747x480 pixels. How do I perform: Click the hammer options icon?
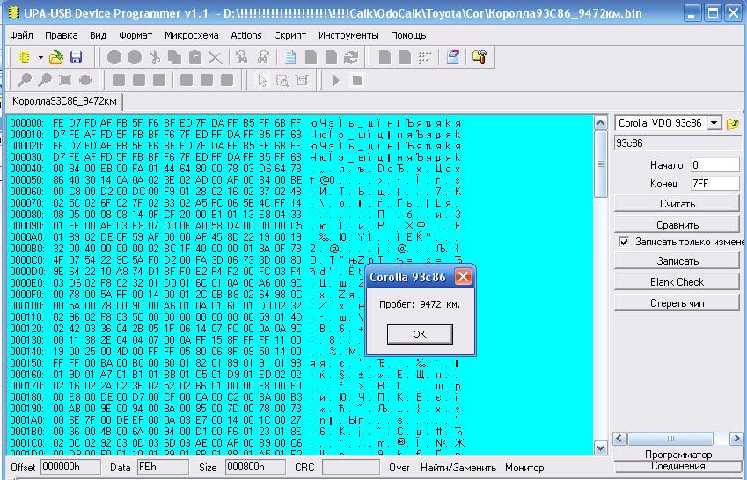click(x=480, y=58)
